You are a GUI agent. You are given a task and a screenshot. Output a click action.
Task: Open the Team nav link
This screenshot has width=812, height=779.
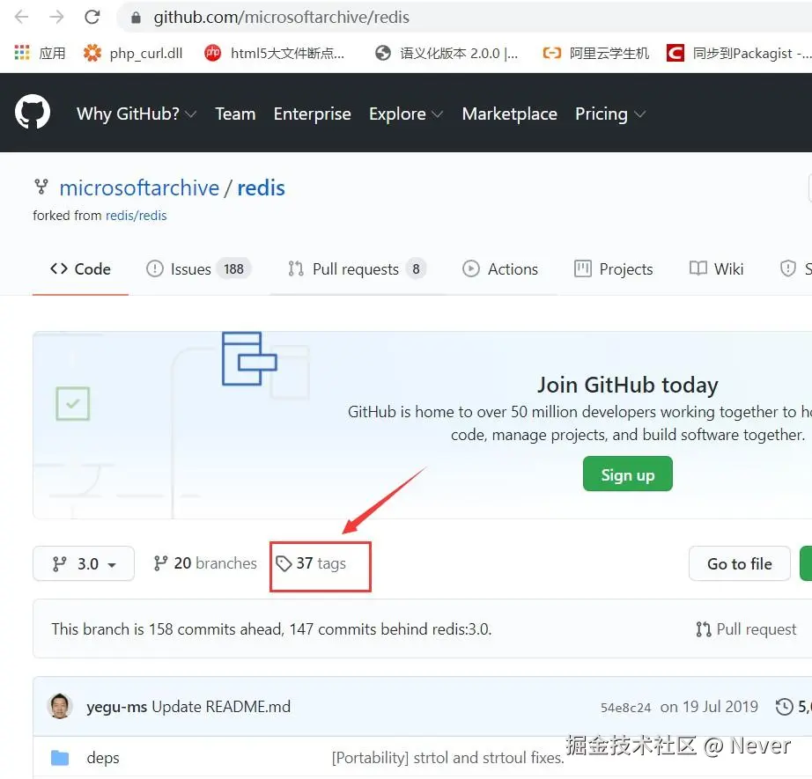(235, 114)
